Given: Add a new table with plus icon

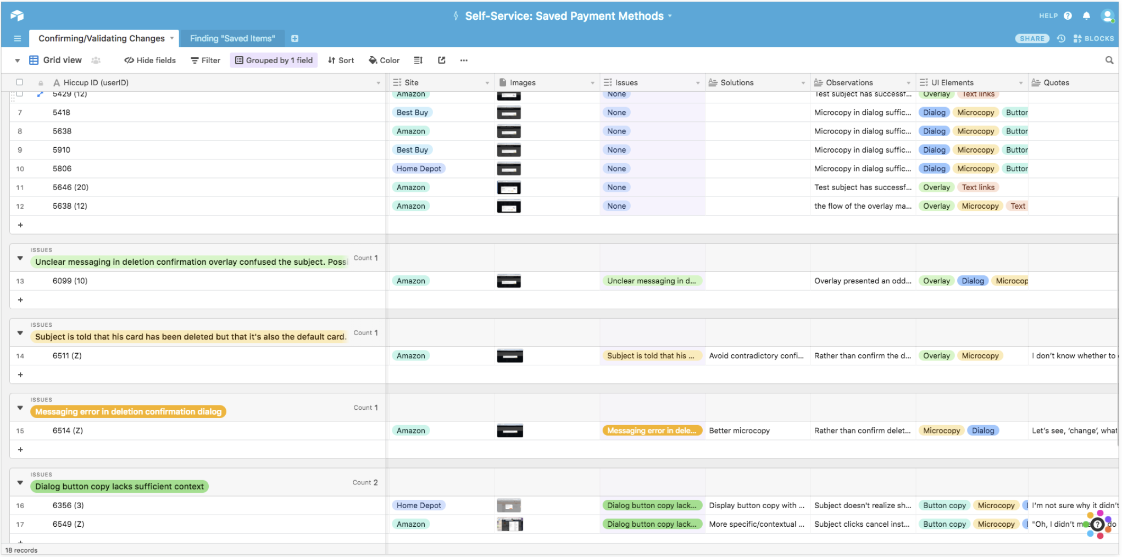Looking at the screenshot, I should 295,38.
